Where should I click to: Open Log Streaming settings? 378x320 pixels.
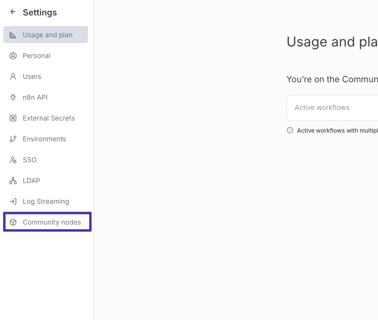tap(45, 201)
